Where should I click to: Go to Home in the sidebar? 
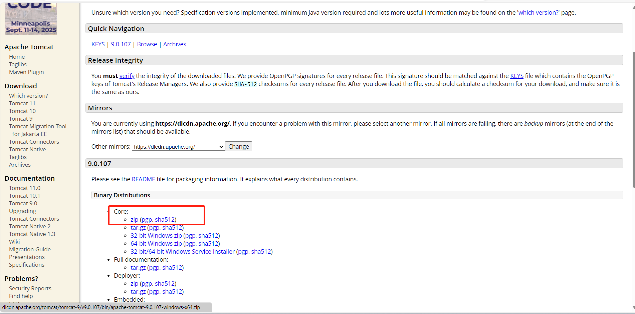17,57
